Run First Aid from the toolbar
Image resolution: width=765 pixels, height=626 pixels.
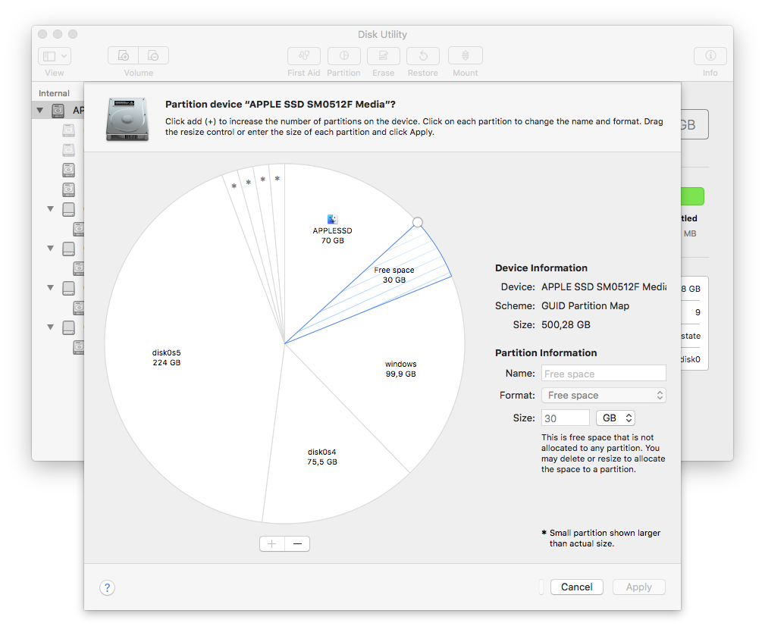[x=303, y=55]
